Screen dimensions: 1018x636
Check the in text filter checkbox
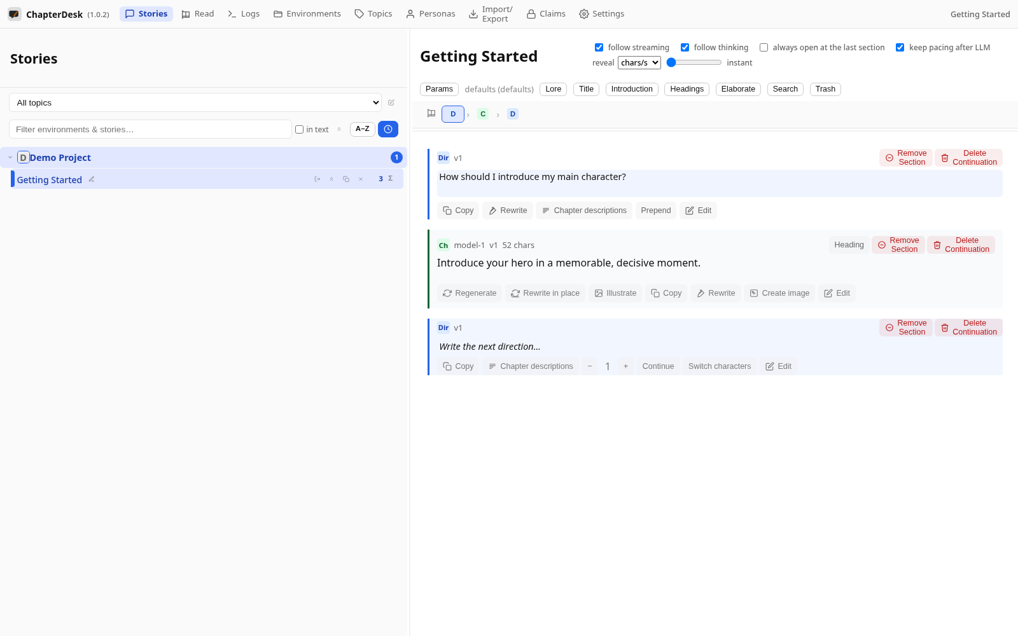[299, 130]
